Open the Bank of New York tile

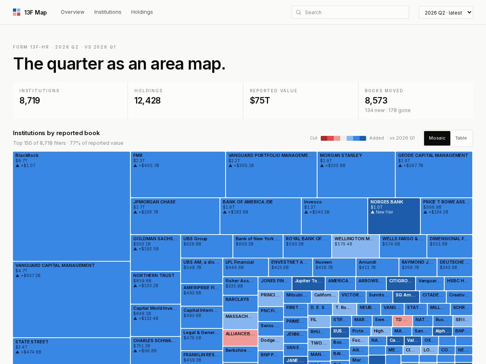pyautogui.click(x=258, y=246)
